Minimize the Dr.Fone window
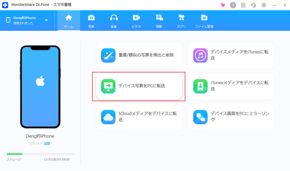290x171 pixels. click(274, 5)
